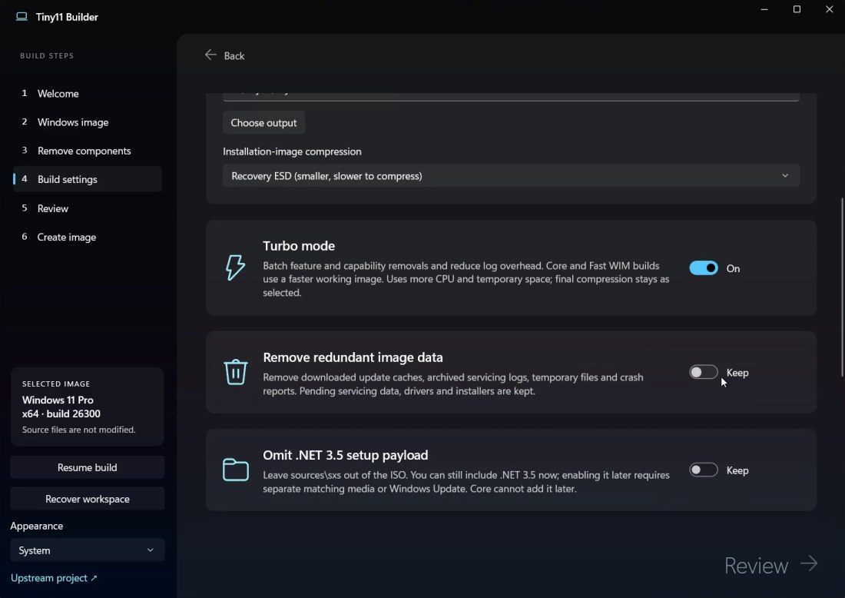
Task: Click the chevron on the Recovery ESD combo box
Action: pos(785,176)
